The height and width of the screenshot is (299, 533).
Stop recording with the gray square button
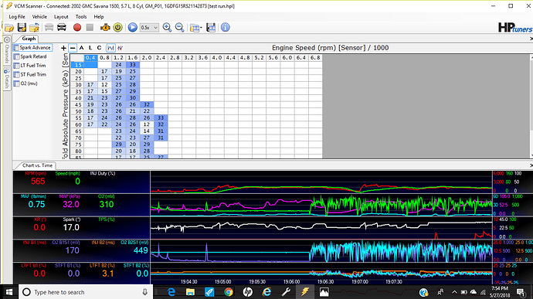coord(90,28)
